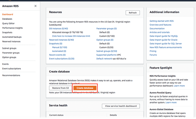This screenshot has height=119, width=196.
Task: Open Event subscriptions in the sidebar
Action: coord(12,69)
